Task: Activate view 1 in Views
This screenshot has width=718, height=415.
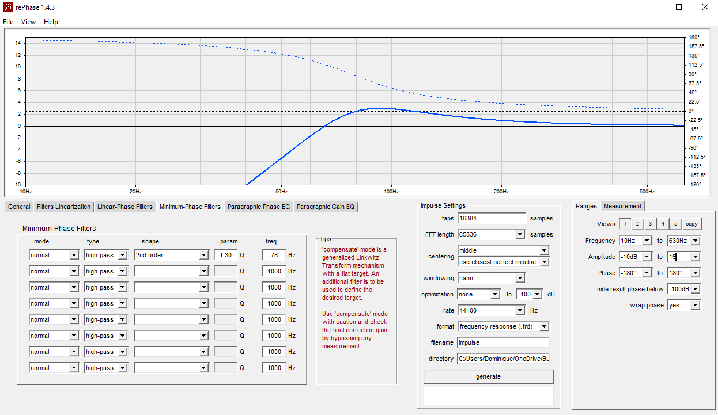Action: [x=625, y=224]
